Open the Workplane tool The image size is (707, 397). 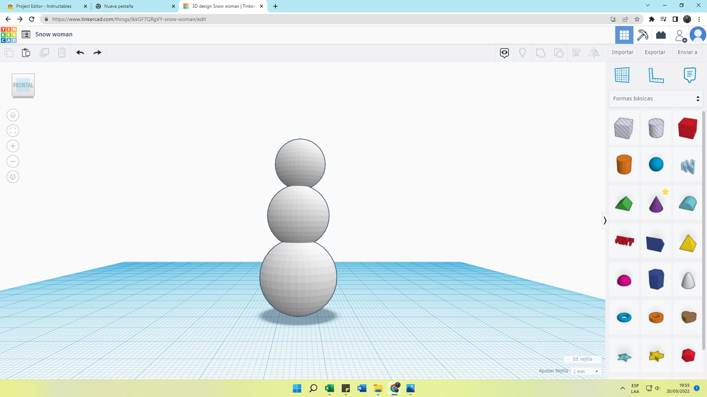(x=622, y=75)
